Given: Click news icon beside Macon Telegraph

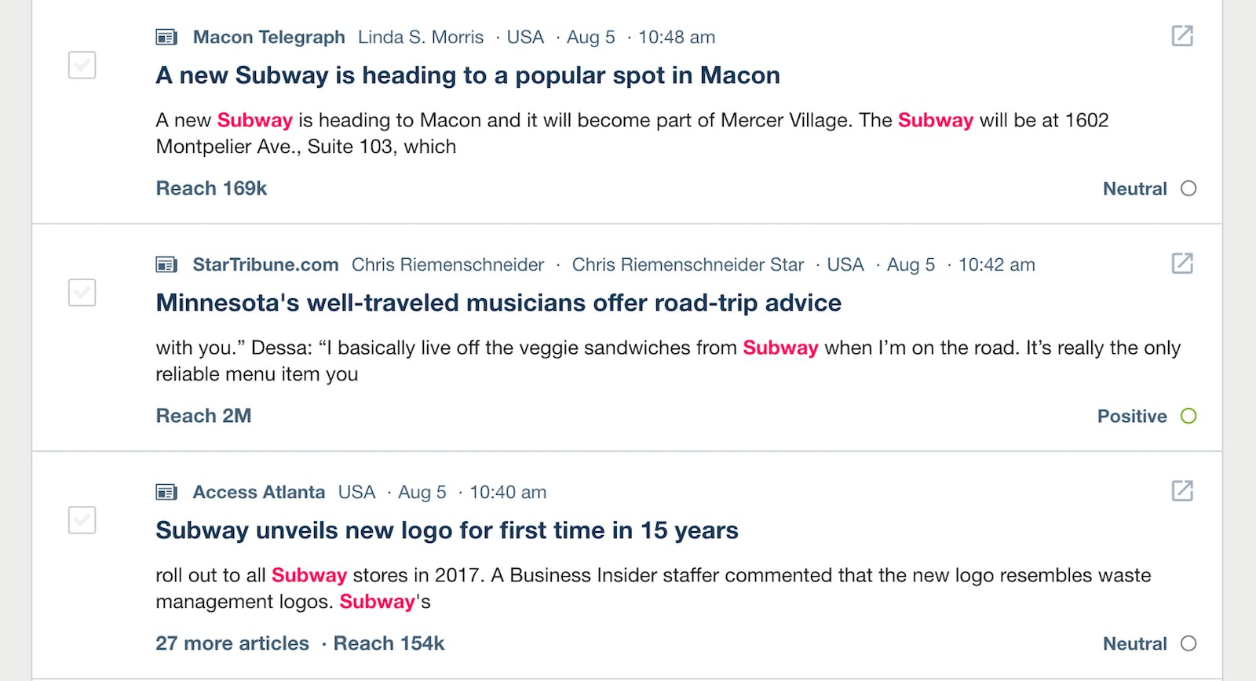Looking at the screenshot, I should pos(166,37).
